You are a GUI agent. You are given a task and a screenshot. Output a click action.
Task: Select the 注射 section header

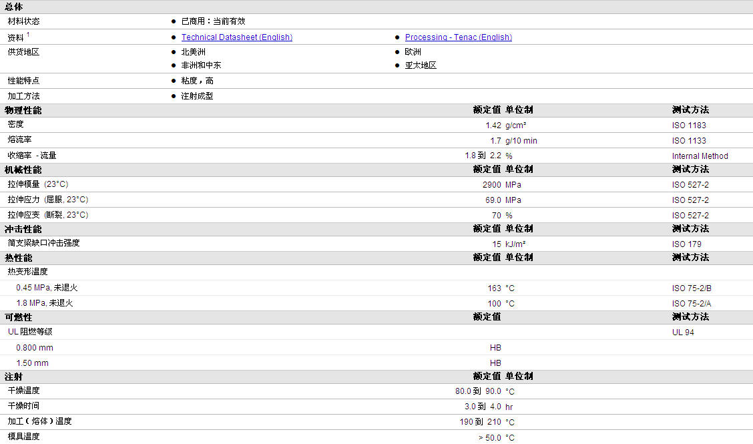(13, 377)
